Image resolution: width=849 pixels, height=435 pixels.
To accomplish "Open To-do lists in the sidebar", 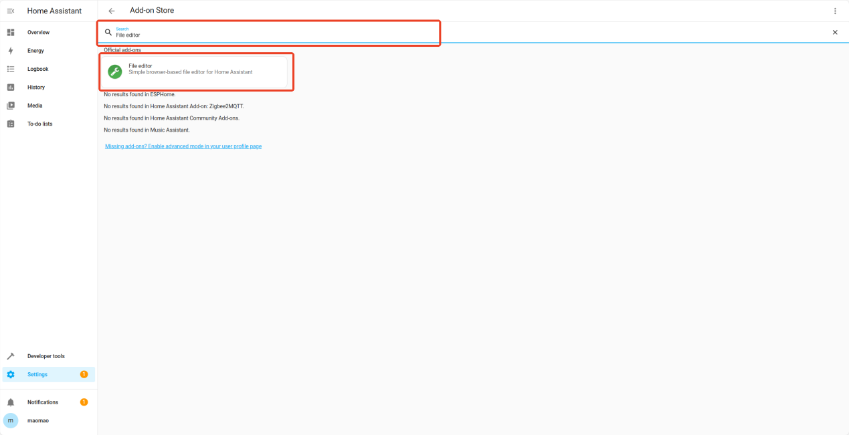I will tap(49, 124).
